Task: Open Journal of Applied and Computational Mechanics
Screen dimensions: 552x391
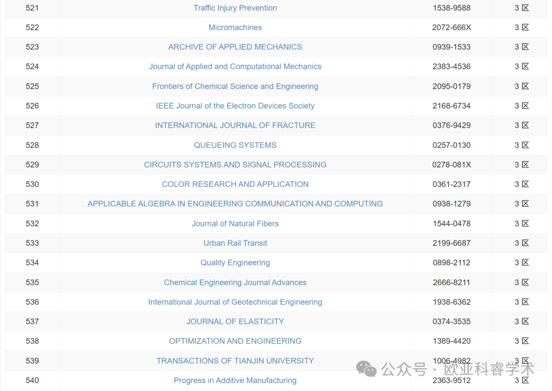Action: pyautogui.click(x=235, y=66)
